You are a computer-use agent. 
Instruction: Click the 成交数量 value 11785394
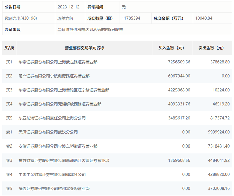131,18
